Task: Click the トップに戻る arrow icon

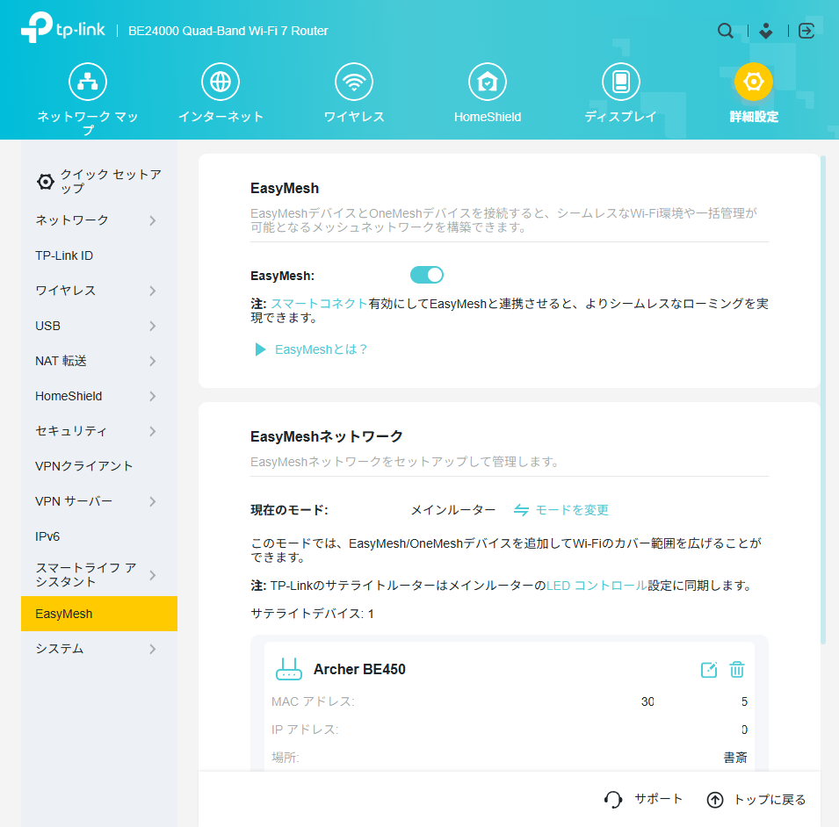Action: pyautogui.click(x=715, y=800)
